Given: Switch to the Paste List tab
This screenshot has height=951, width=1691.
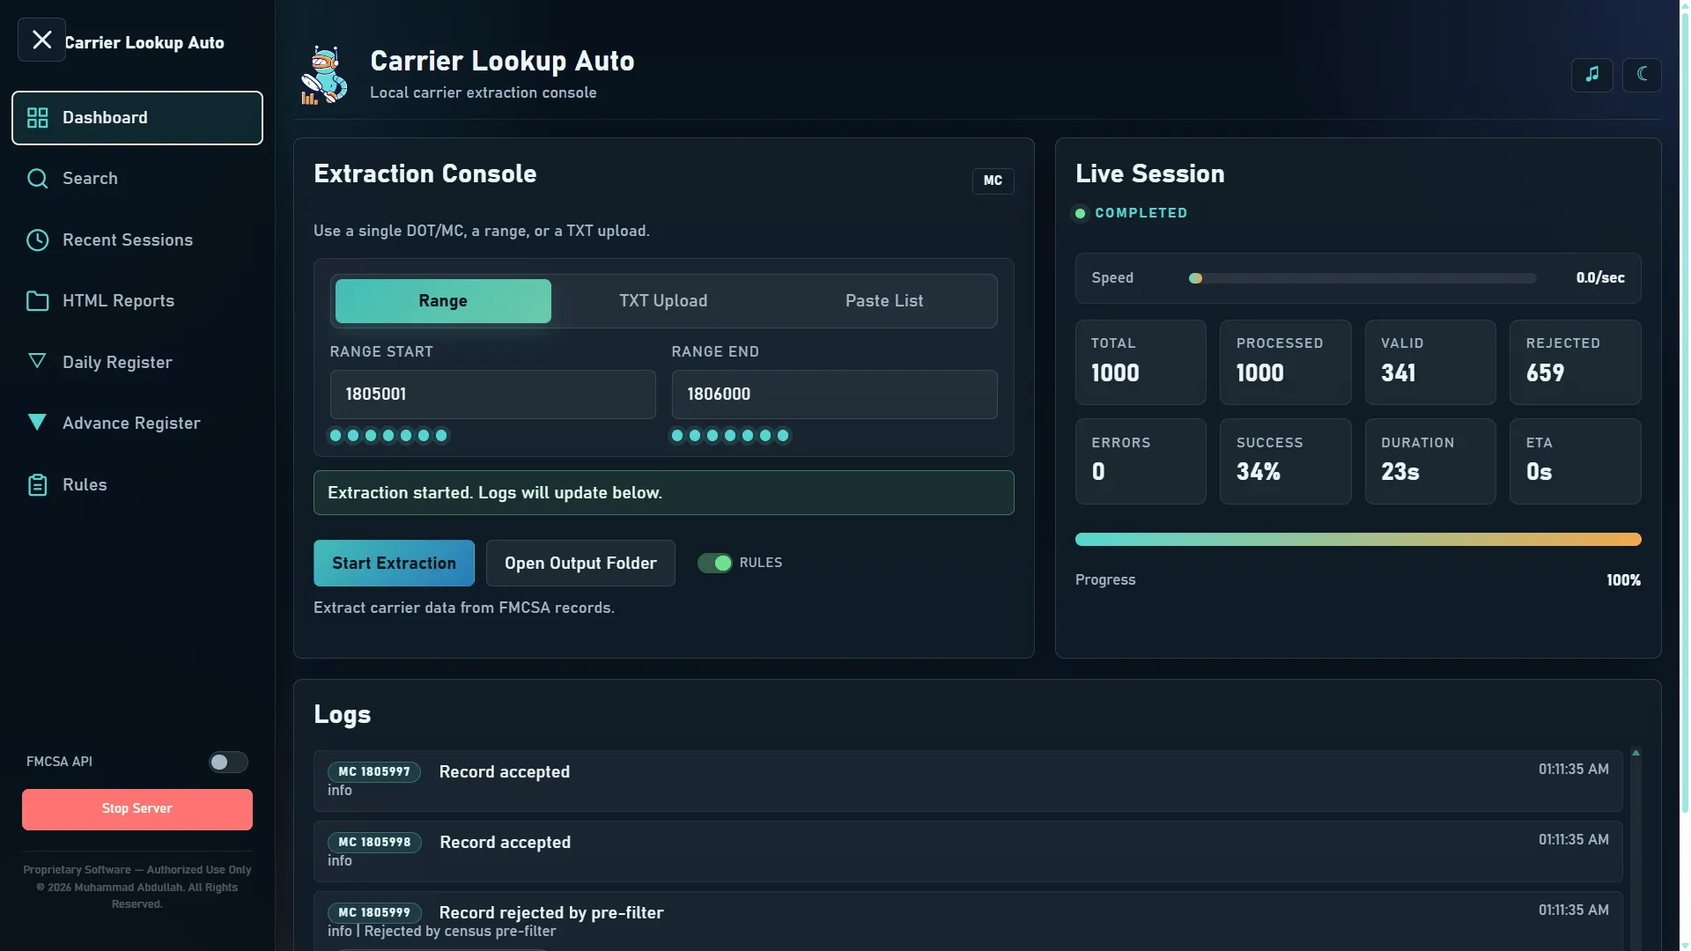Looking at the screenshot, I should point(884,301).
